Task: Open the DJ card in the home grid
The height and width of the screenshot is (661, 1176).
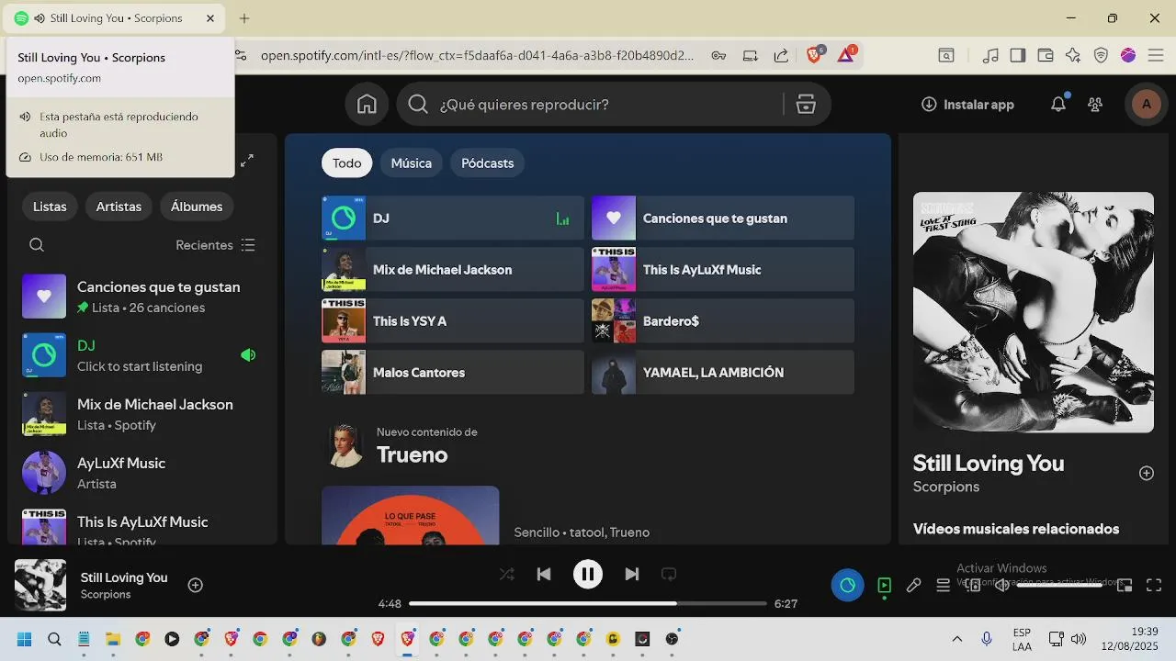Action: pyautogui.click(x=453, y=218)
